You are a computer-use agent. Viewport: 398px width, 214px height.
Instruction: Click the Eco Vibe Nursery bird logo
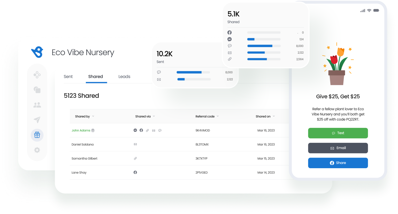click(x=37, y=52)
